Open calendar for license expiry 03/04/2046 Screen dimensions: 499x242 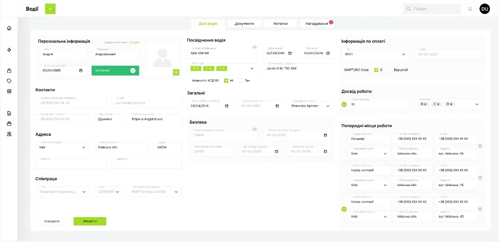[x=328, y=53]
